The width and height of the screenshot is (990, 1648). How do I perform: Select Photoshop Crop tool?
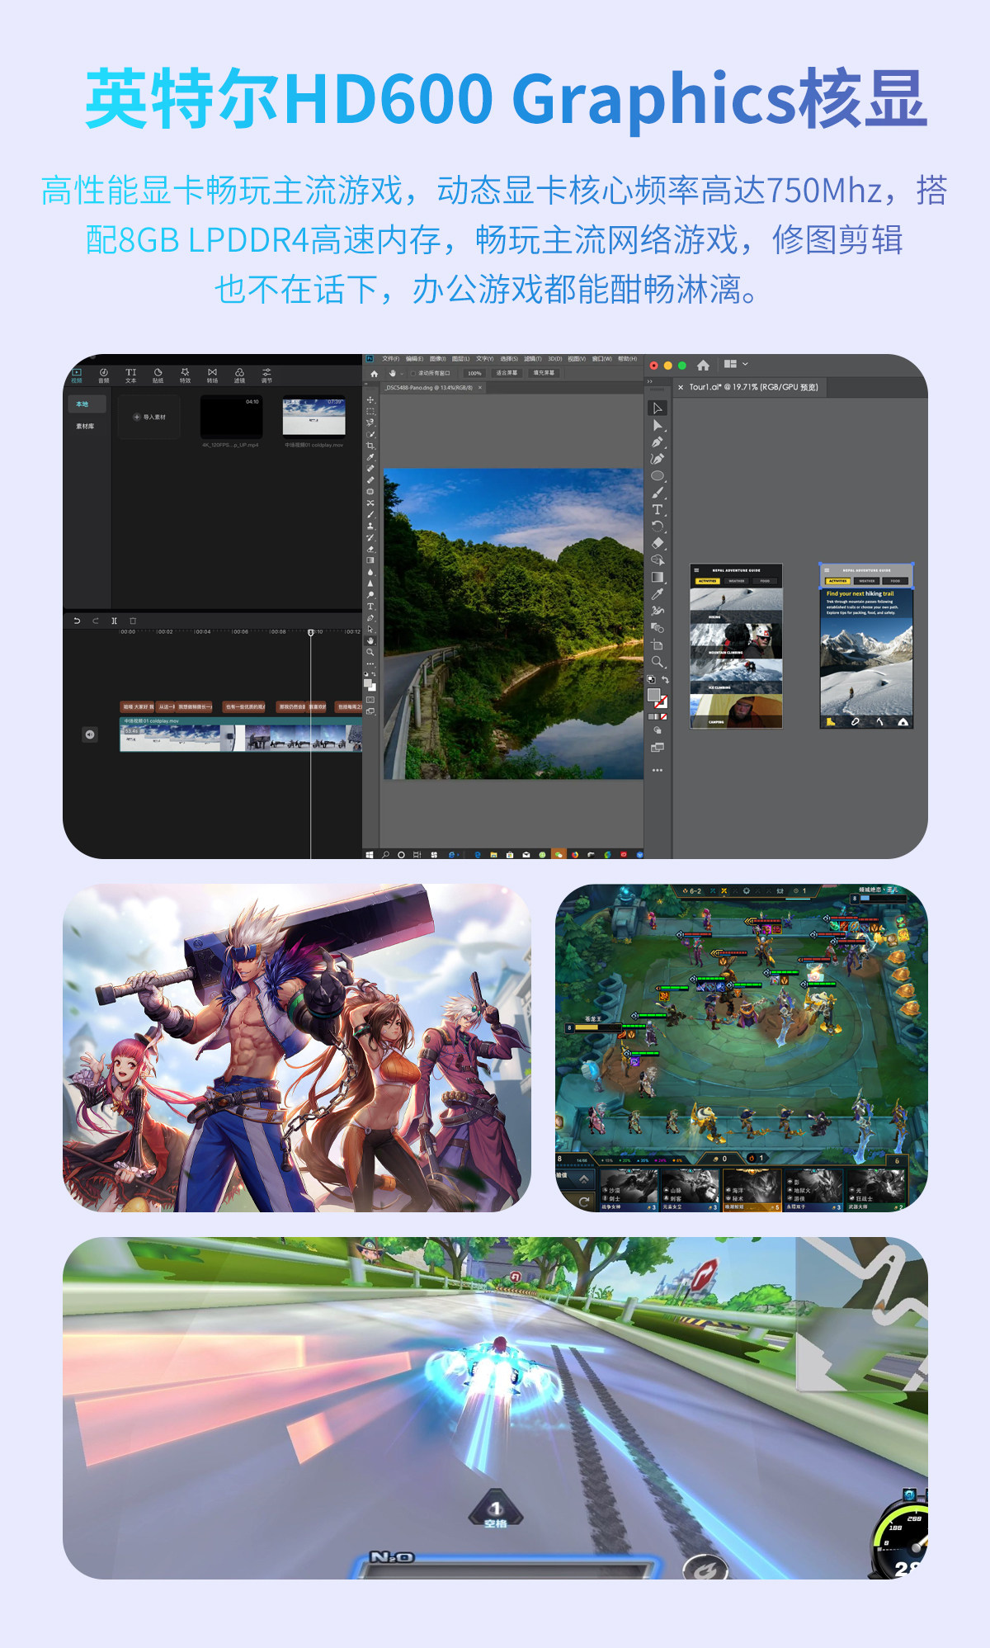[370, 446]
